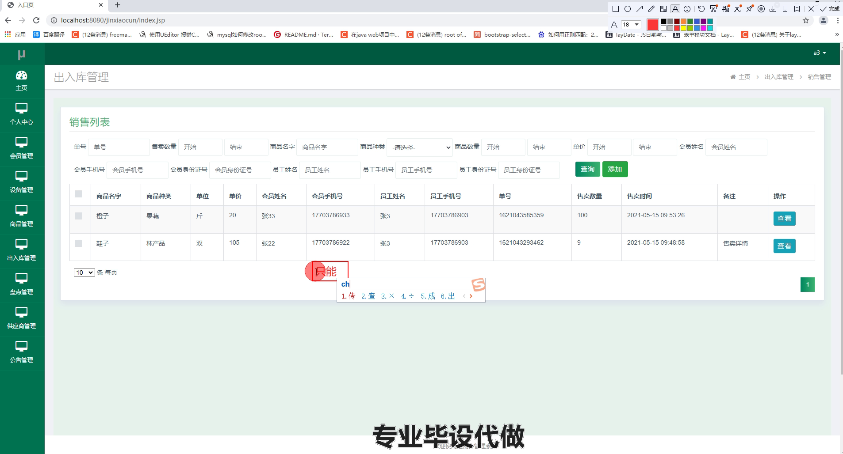Open the font size 18 dropdown
This screenshot has width=843, height=454.
click(631, 24)
